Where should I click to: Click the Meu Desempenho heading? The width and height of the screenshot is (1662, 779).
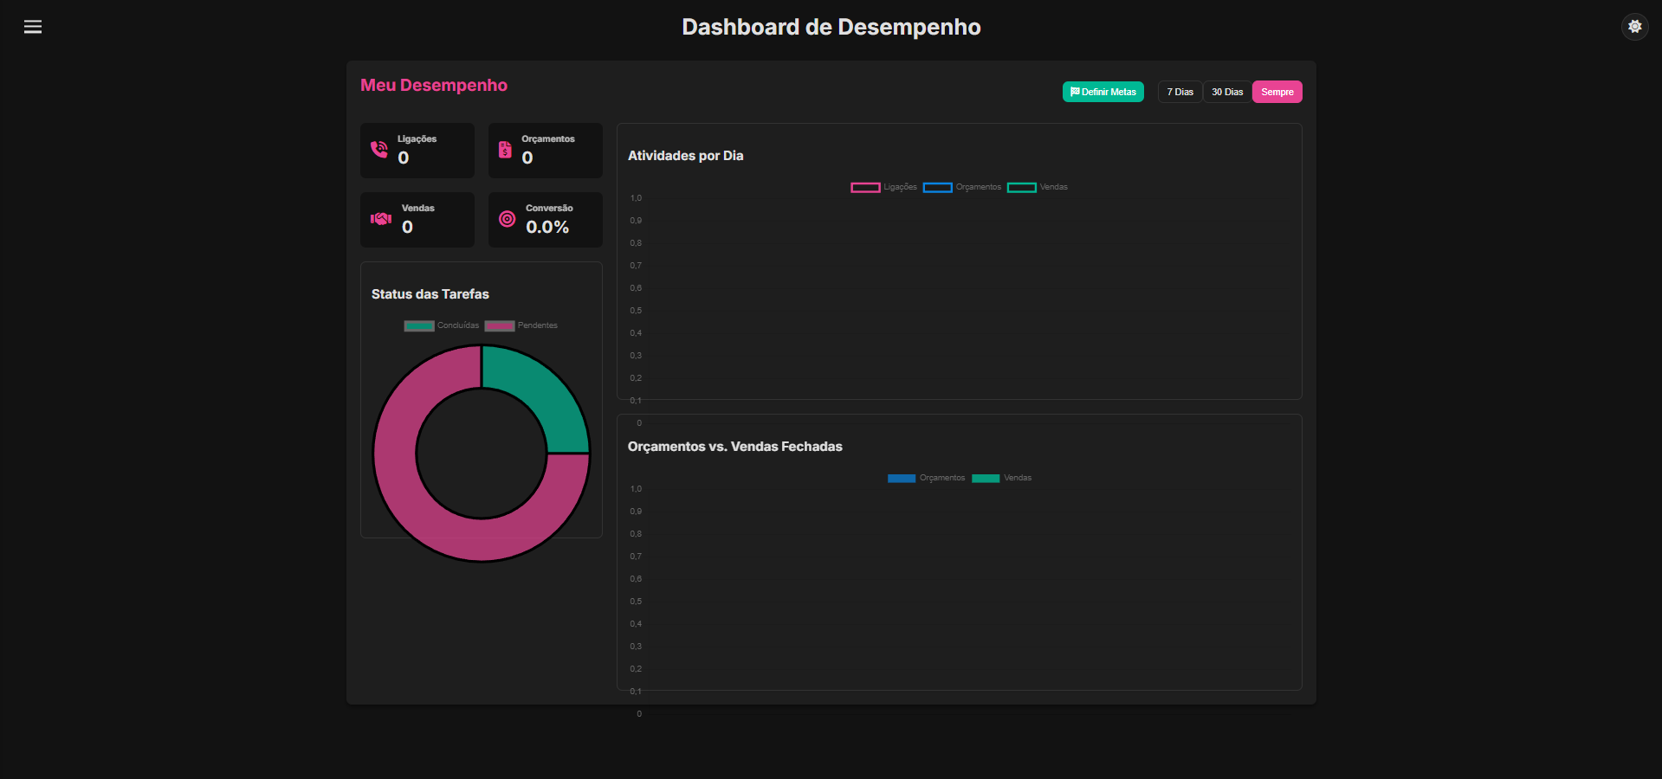click(434, 85)
